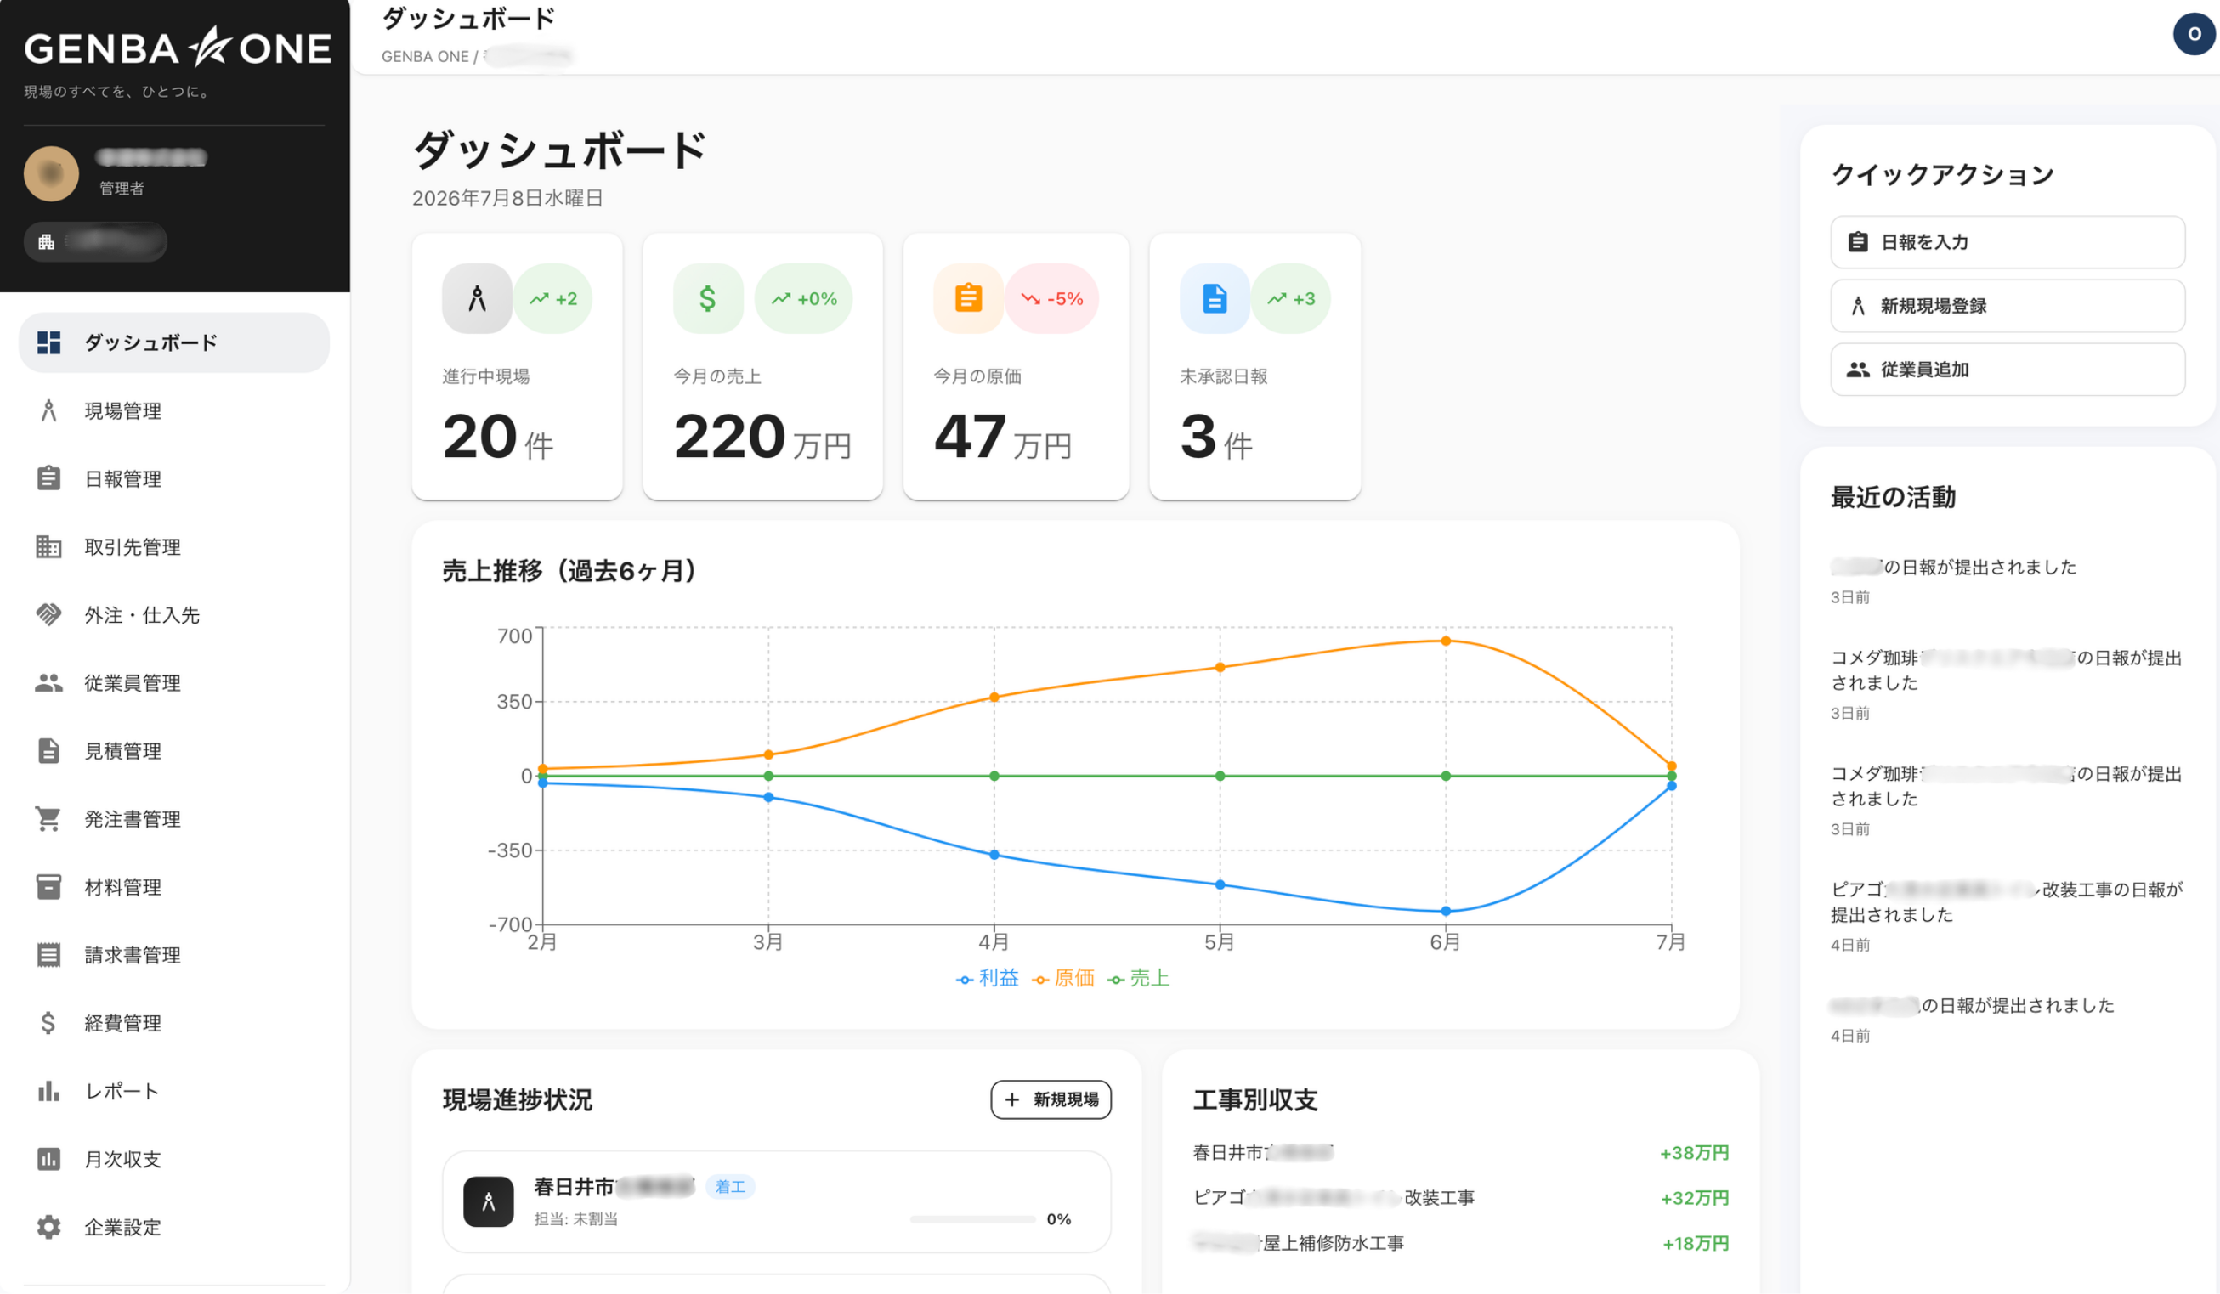Click the dollar icon beside 経費管理
The width and height of the screenshot is (2220, 1294).
(48, 1023)
